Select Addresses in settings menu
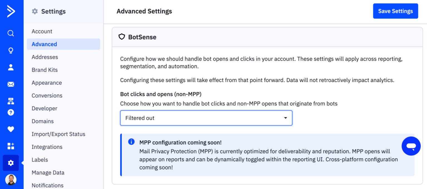The height and width of the screenshot is (189, 427). click(x=45, y=57)
